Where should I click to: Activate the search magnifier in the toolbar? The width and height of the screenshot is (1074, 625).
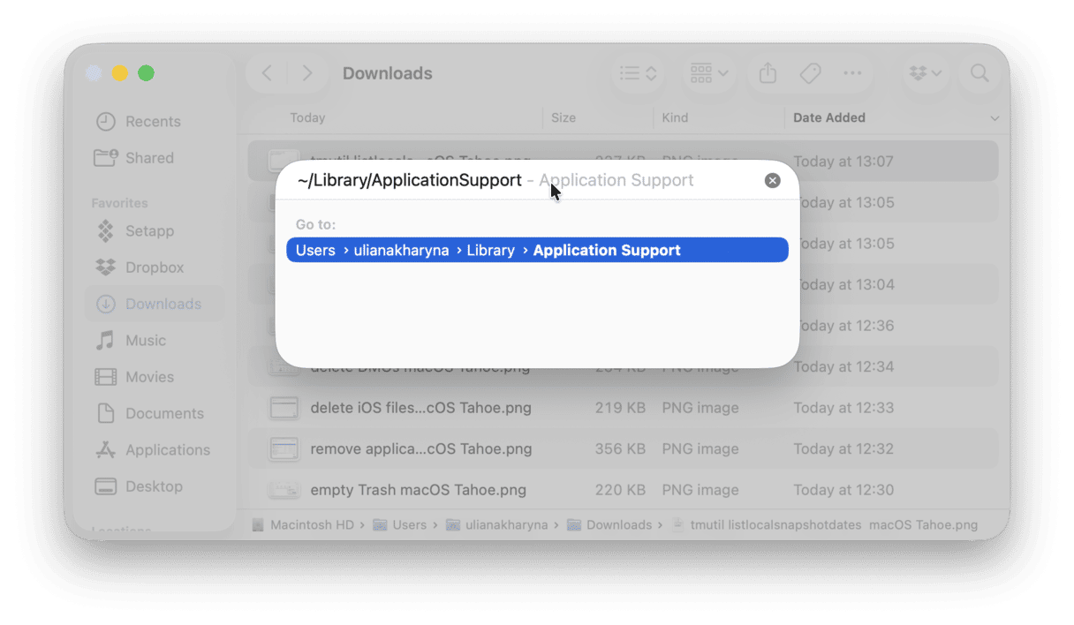(x=979, y=73)
